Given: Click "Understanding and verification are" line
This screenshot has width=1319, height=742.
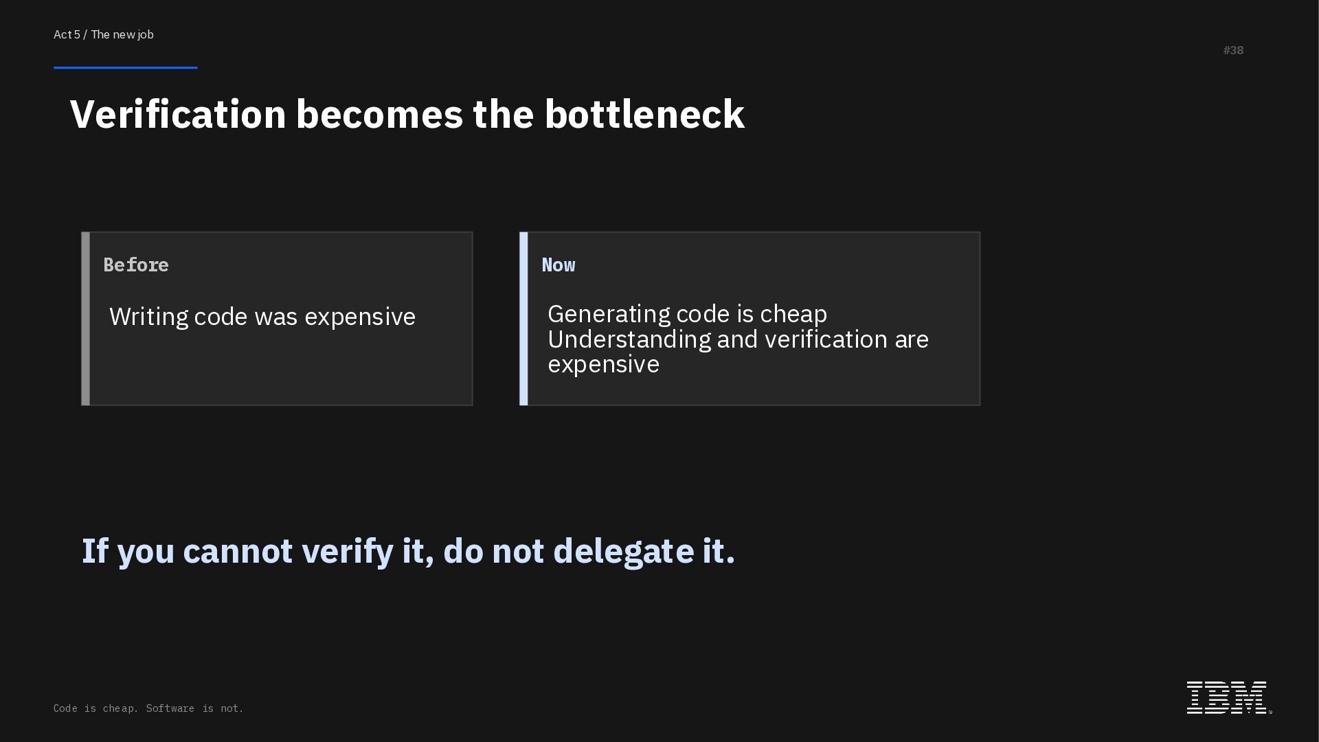Looking at the screenshot, I should 738,339.
